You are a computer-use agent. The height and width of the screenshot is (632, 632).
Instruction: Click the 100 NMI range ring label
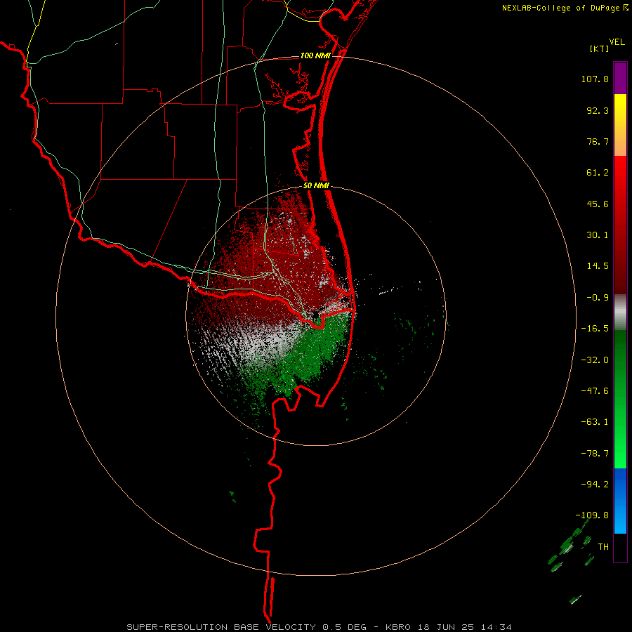[315, 55]
